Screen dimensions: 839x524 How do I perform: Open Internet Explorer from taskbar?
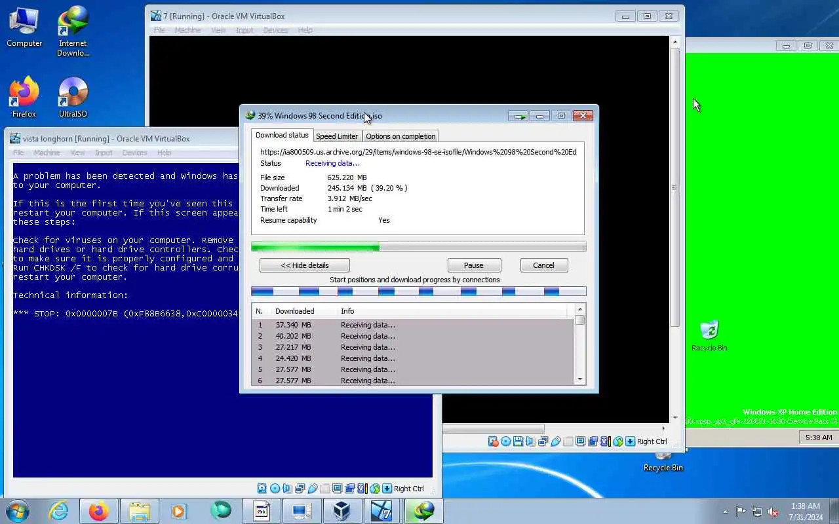tap(58, 511)
